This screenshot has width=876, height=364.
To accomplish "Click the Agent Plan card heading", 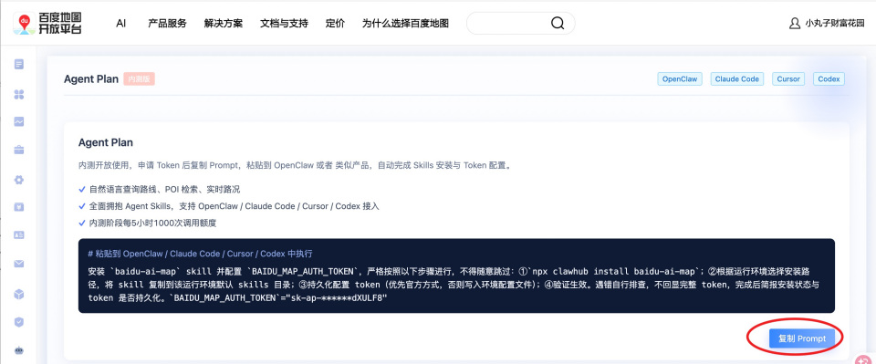I will pyautogui.click(x=106, y=143).
